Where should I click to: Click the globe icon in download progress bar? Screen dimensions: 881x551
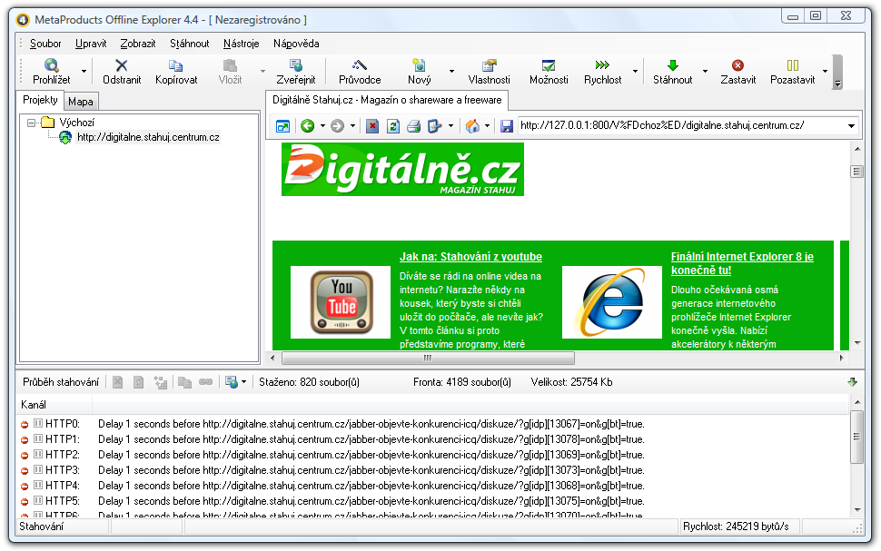click(x=232, y=382)
